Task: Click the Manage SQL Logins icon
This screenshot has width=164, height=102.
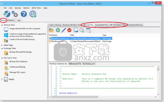Action: click(x=6, y=73)
